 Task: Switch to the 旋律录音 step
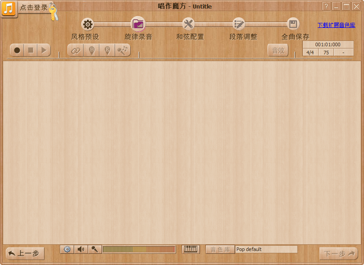click(138, 24)
